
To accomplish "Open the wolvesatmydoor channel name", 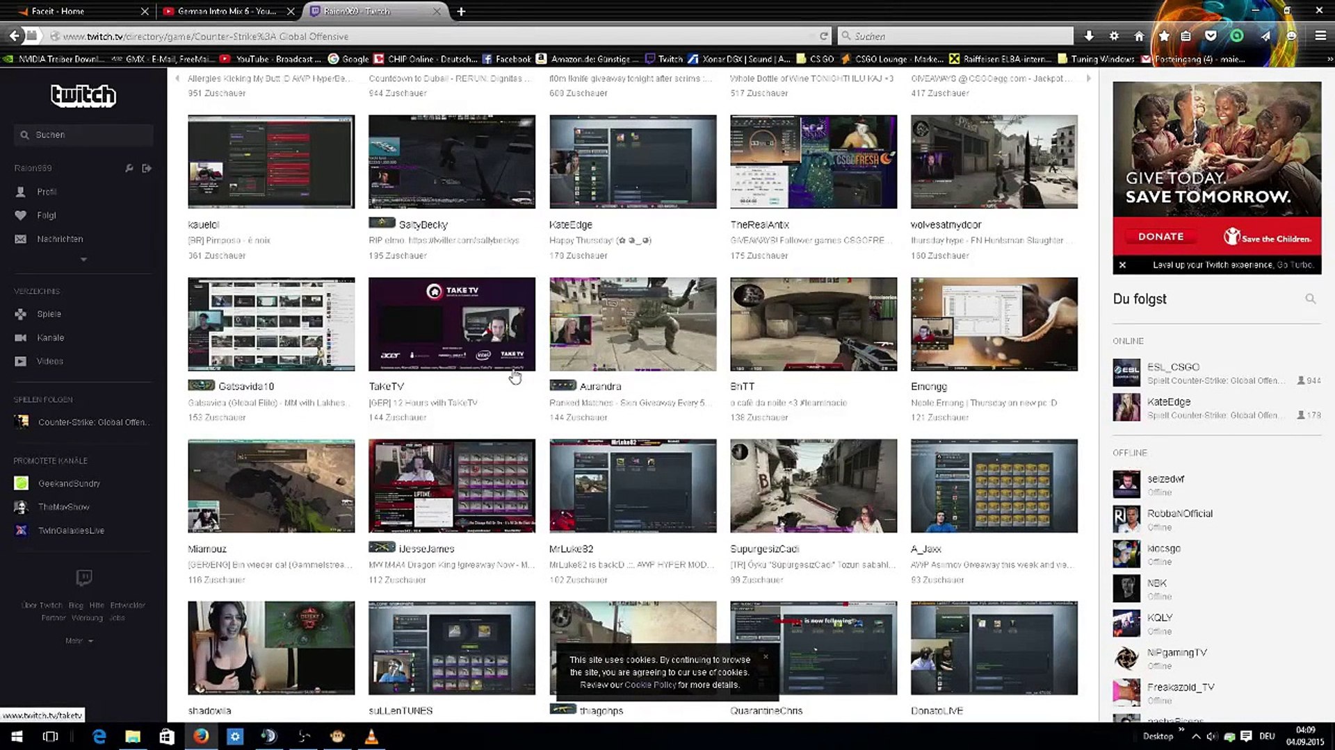I will click(946, 224).
